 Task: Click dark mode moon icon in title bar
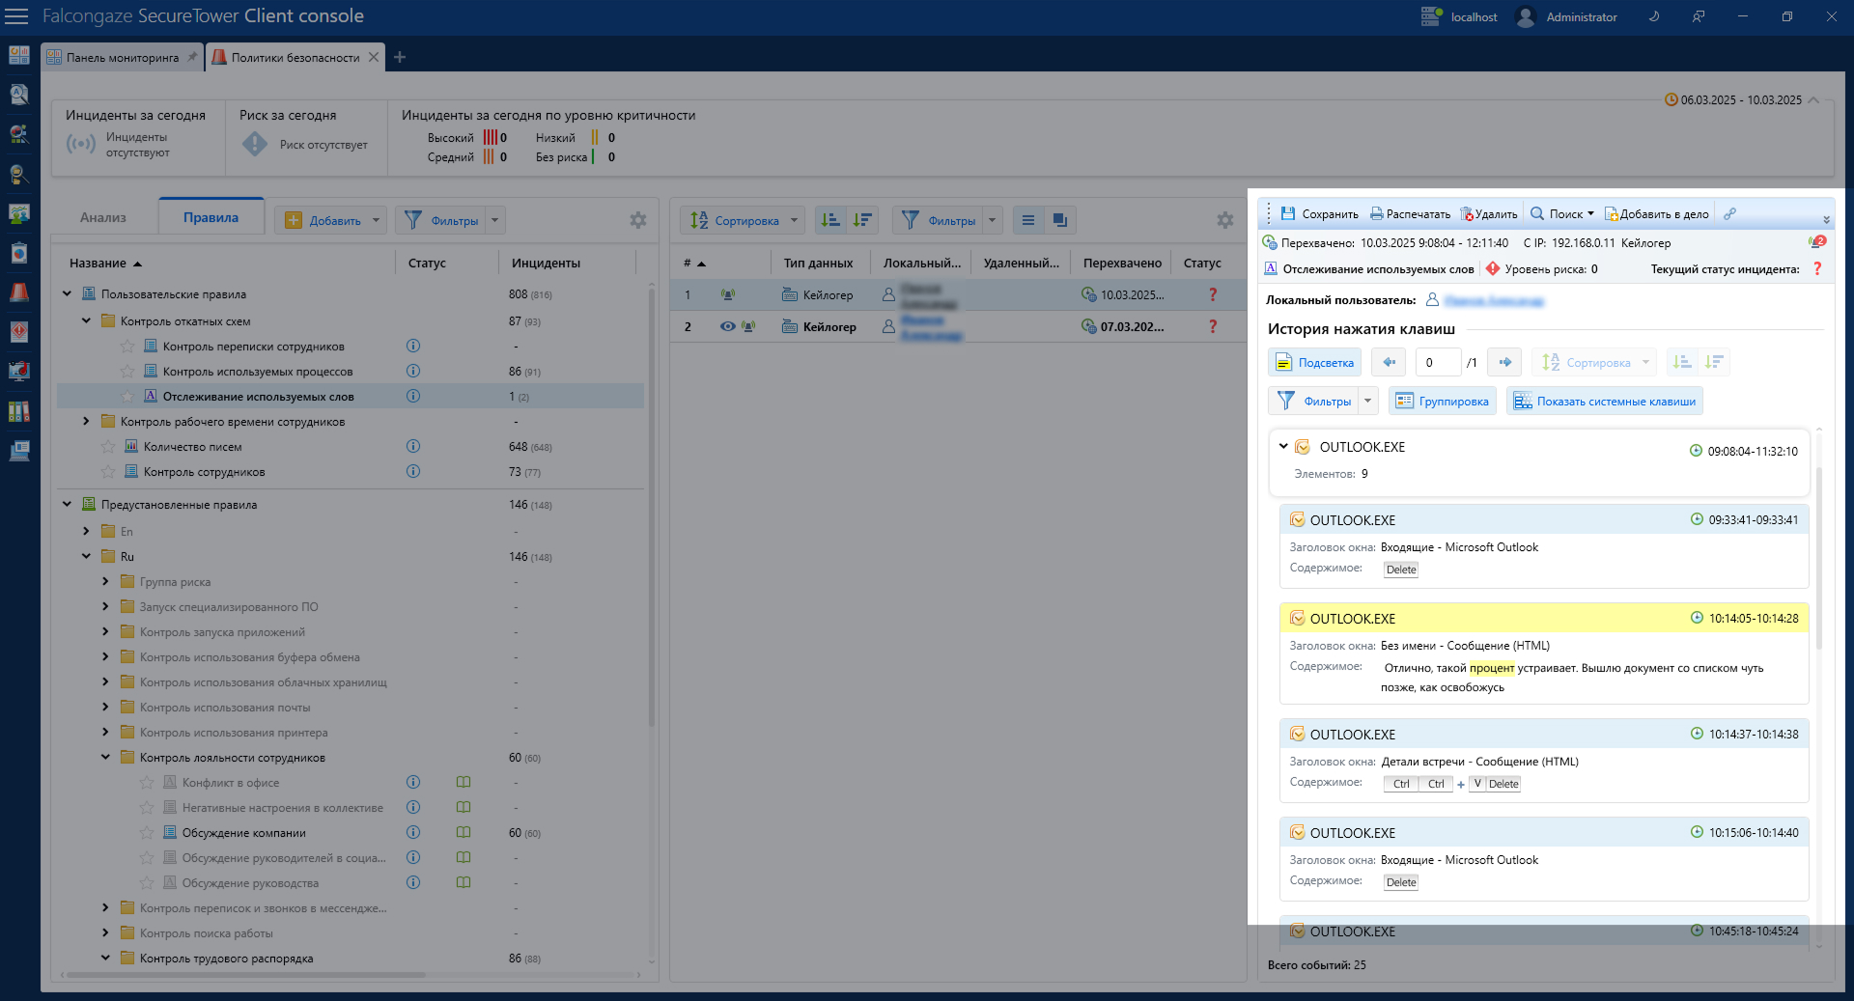point(1654,16)
